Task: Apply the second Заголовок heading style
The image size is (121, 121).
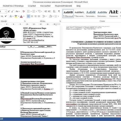Action: click(x=102, y=14)
